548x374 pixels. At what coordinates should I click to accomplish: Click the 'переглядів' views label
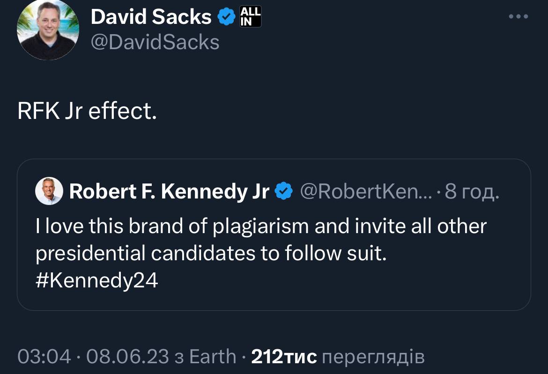pyautogui.click(x=374, y=357)
